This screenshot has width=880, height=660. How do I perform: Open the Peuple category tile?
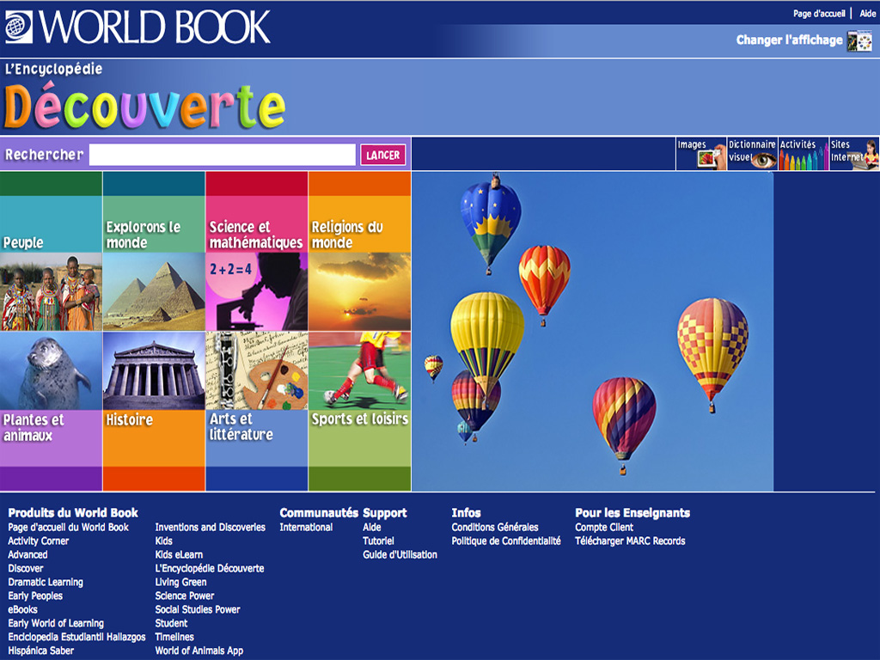click(x=51, y=252)
